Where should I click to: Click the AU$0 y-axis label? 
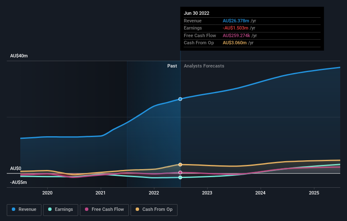click(x=16, y=168)
